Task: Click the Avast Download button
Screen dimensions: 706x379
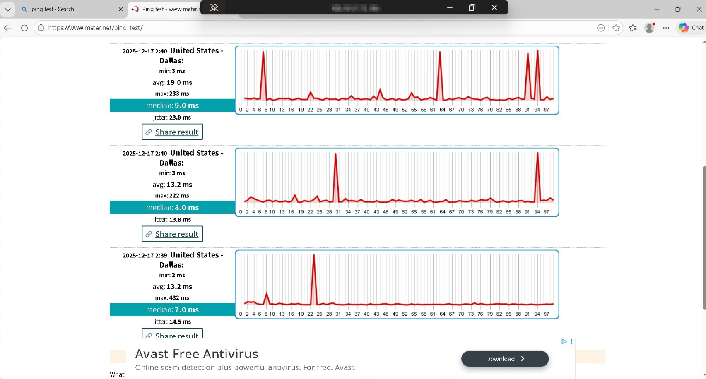Action: [x=505, y=359]
